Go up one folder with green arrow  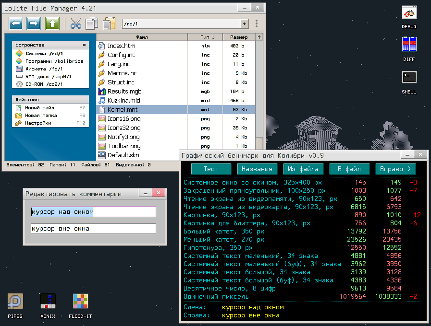coord(52,23)
